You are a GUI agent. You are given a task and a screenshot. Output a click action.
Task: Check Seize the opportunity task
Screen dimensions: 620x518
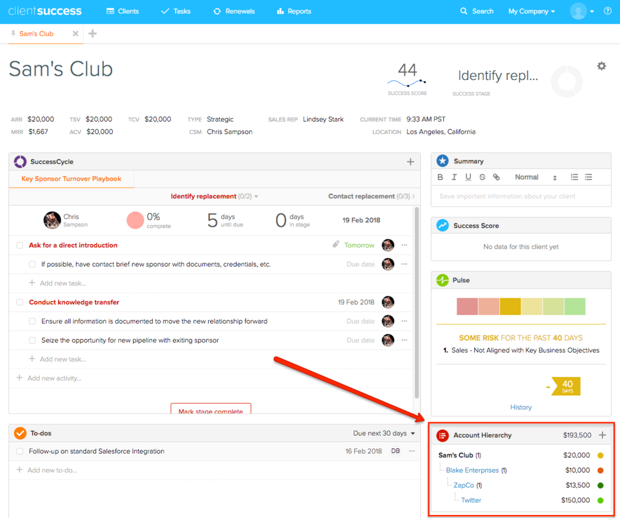[32, 340]
